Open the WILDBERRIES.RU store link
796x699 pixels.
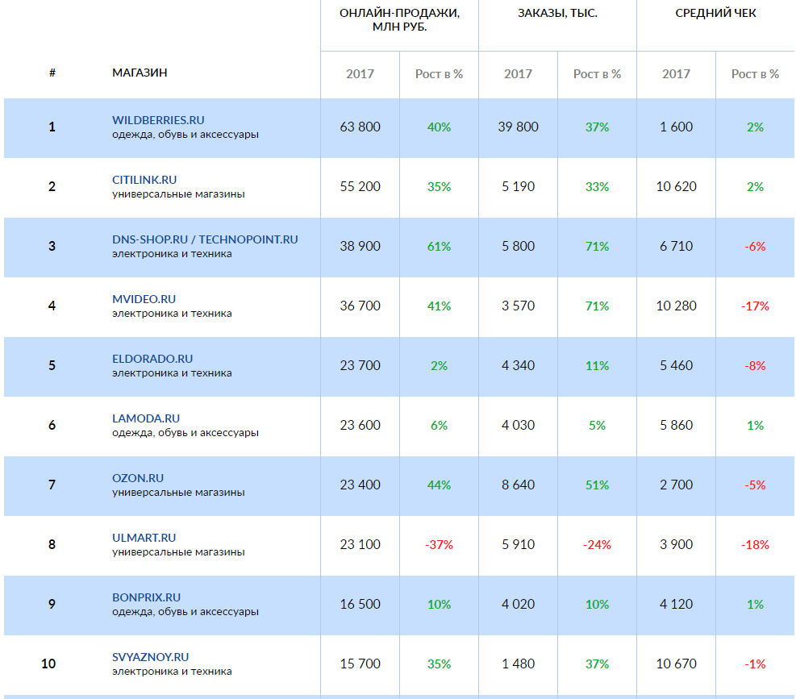tap(158, 120)
